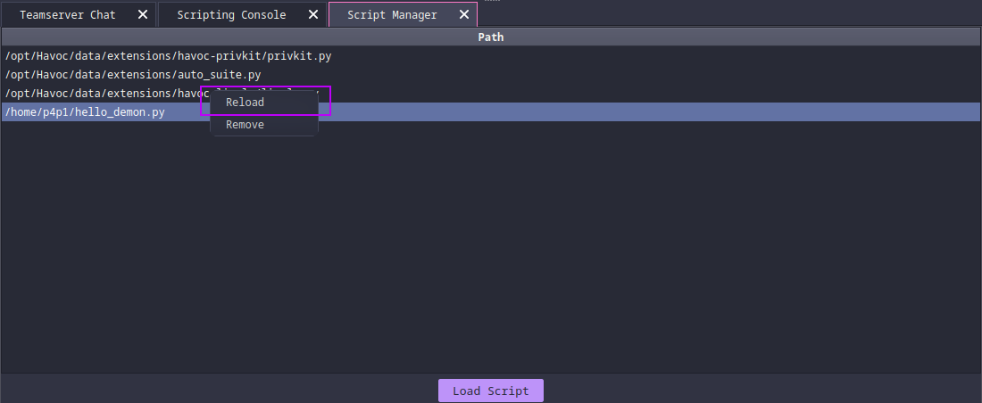
Task: Open the Scripting Console tab
Action: point(231,15)
